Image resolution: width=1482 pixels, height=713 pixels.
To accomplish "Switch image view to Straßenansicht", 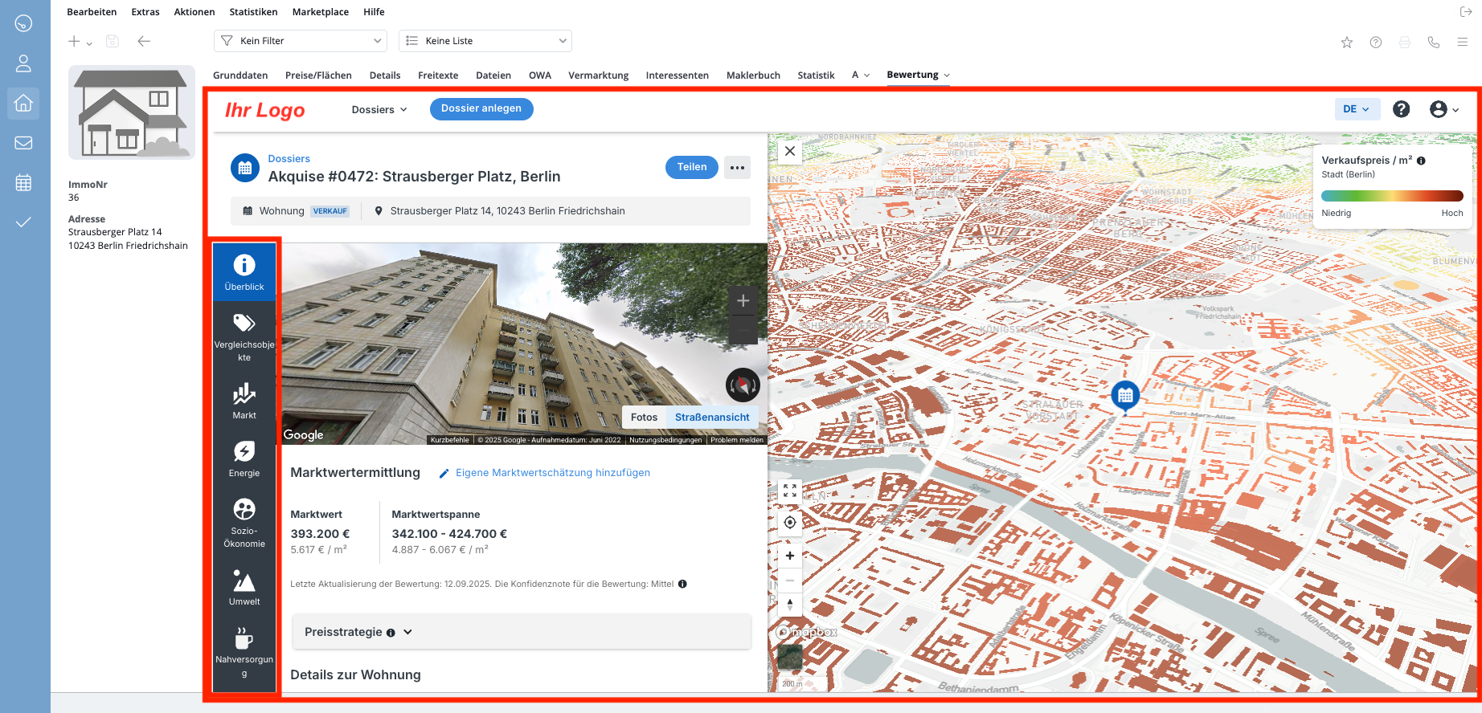I will (x=712, y=417).
